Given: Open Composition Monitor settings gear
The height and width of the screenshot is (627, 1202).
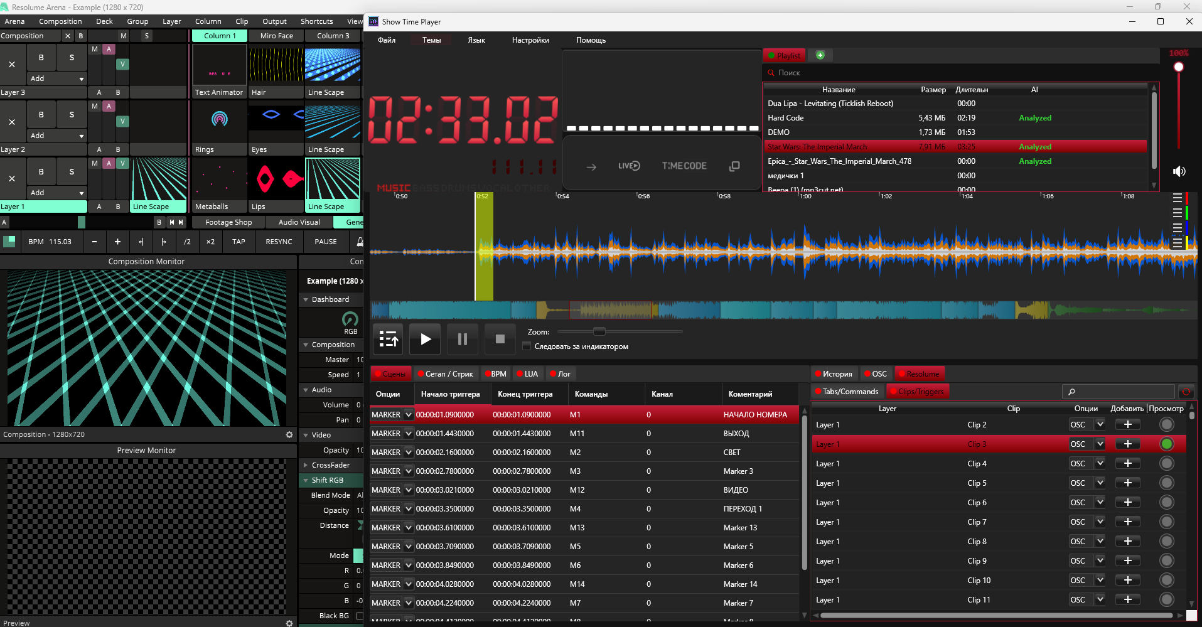Looking at the screenshot, I should pos(289,434).
